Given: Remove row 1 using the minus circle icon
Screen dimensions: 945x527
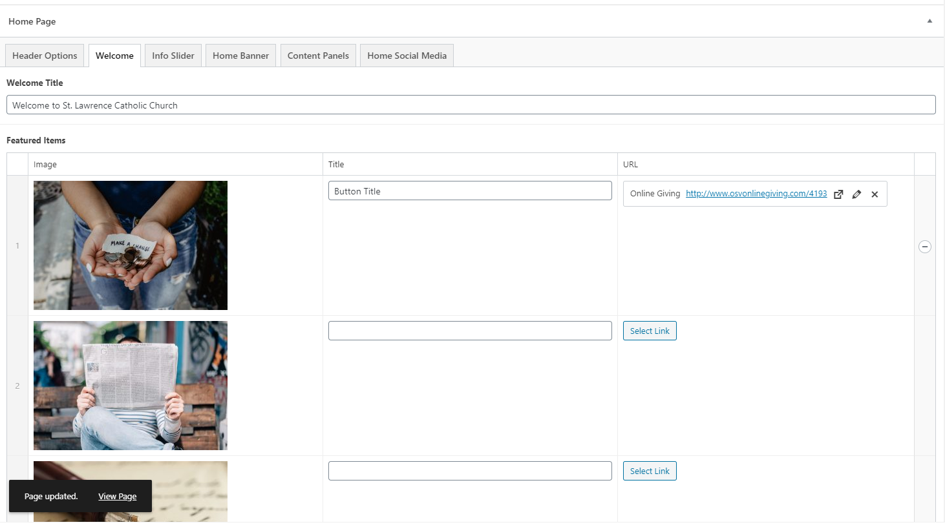Looking at the screenshot, I should pyautogui.click(x=925, y=247).
